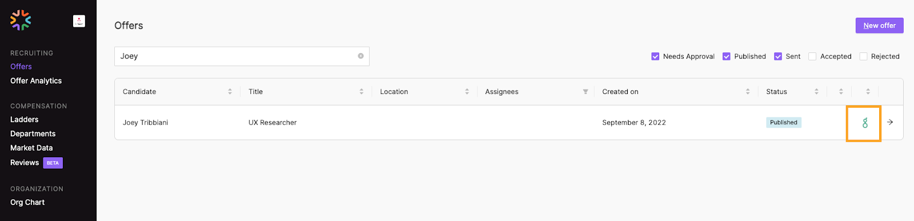Uncheck the Needs Approval filter
This screenshot has width=914, height=221.
pyautogui.click(x=655, y=56)
